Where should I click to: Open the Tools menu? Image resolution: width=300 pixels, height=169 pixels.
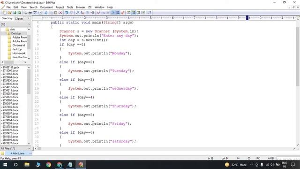point(70,8)
